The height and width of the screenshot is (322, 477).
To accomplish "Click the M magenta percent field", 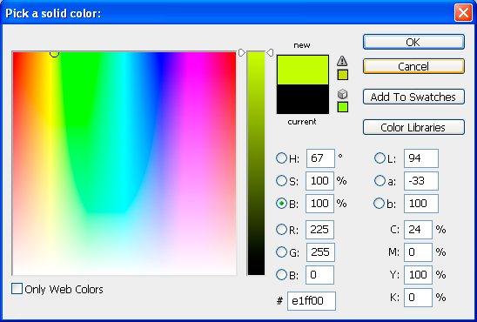I will click(x=418, y=252).
